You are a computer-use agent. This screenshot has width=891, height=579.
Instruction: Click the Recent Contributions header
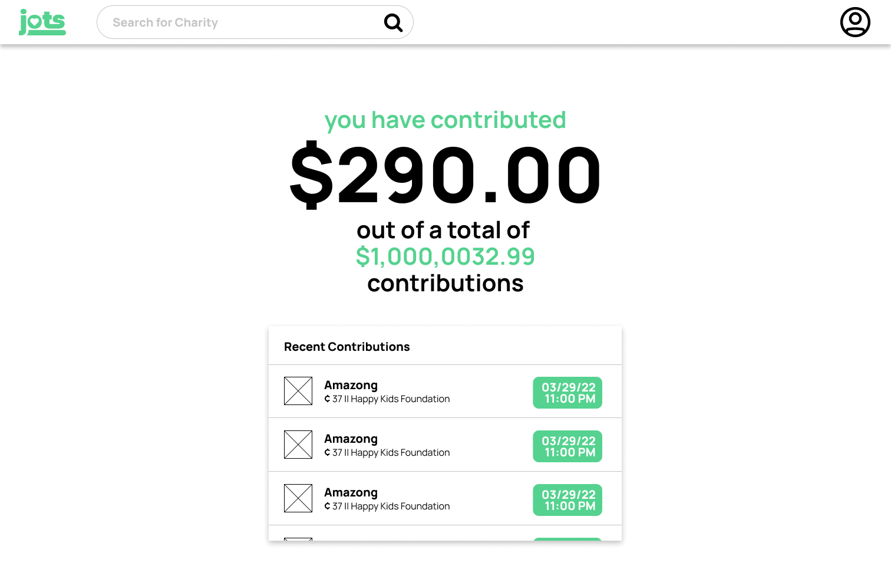[x=346, y=347]
